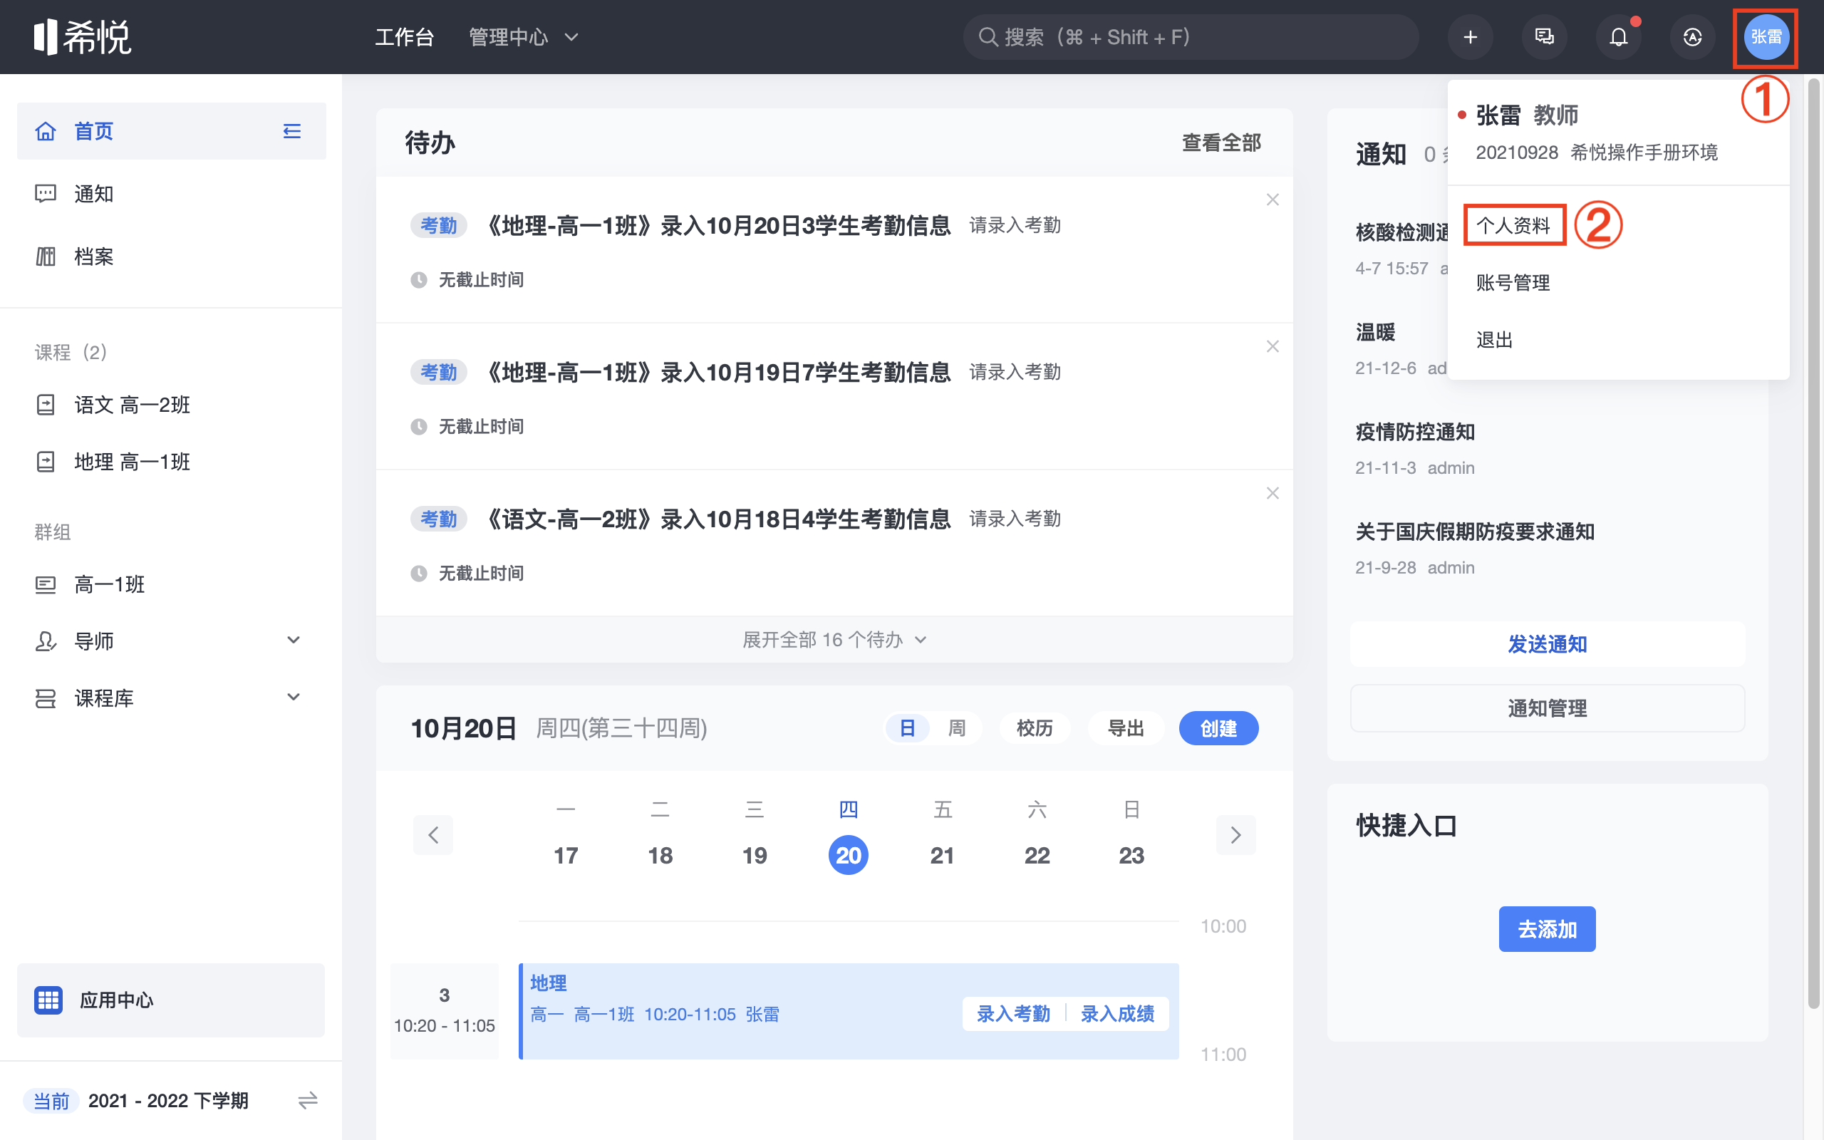1824x1140 pixels.
Task: Select date 21 in the week strip
Action: pyautogui.click(x=942, y=855)
